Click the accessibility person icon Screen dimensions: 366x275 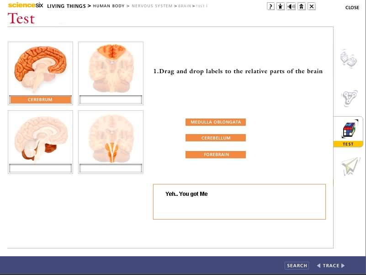281,6
